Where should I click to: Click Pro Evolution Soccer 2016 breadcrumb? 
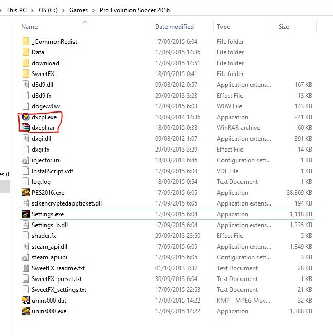pyautogui.click(x=135, y=10)
